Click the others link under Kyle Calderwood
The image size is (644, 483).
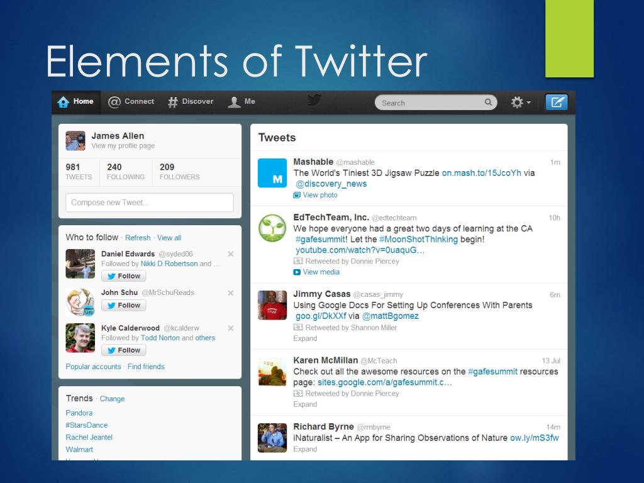tap(205, 338)
